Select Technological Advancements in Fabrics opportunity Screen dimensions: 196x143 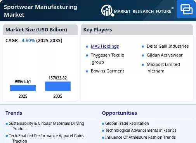click(141, 130)
